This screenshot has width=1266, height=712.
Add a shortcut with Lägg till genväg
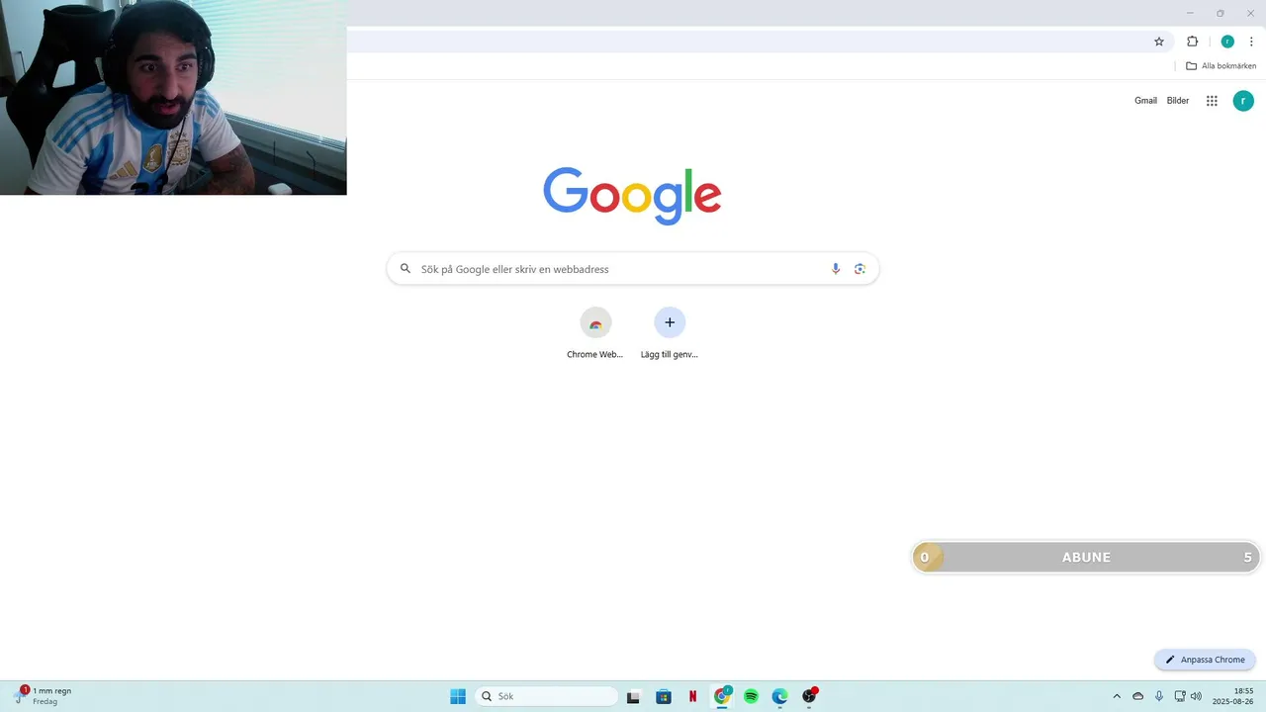click(x=670, y=334)
